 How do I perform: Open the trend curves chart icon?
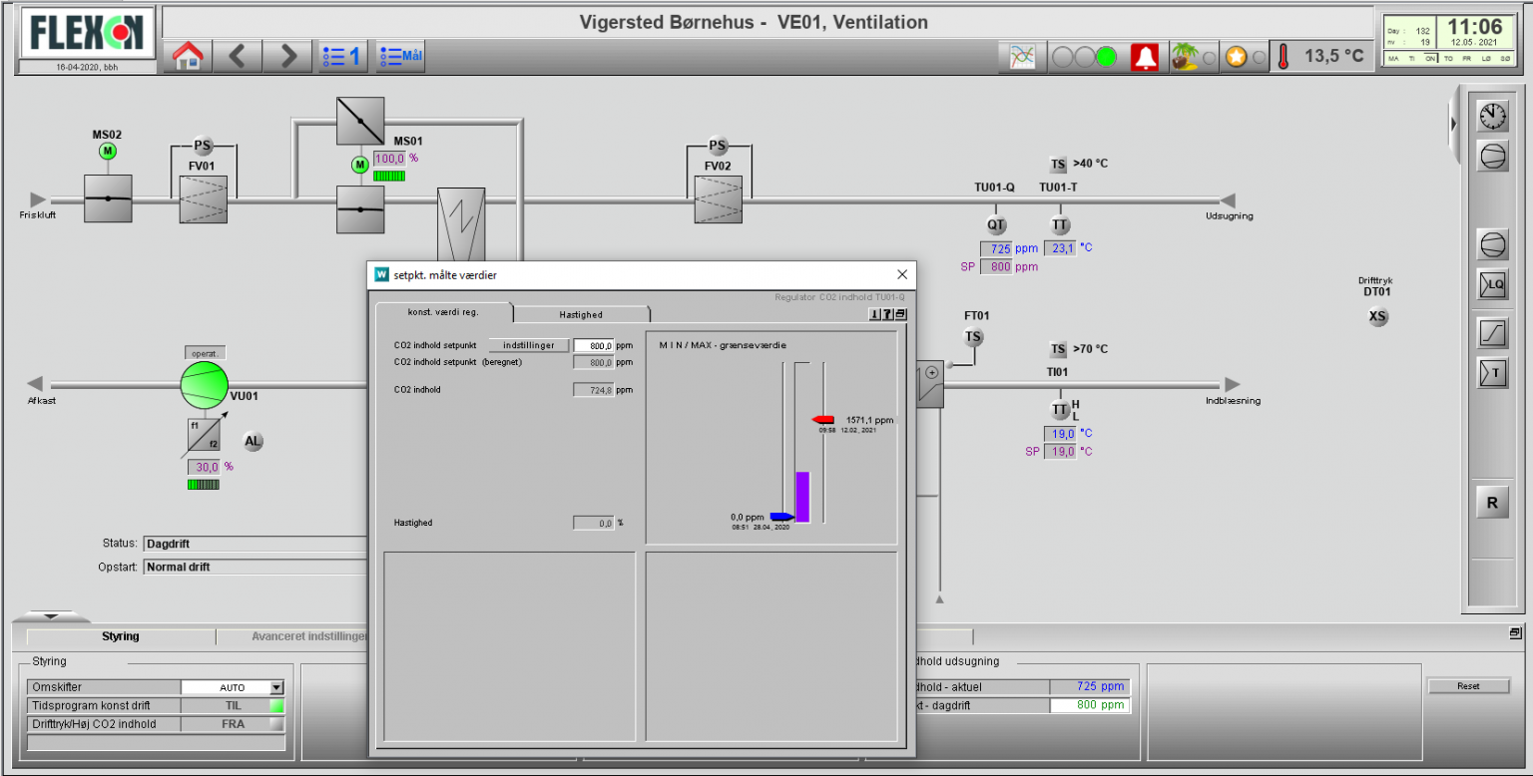coord(1022,58)
